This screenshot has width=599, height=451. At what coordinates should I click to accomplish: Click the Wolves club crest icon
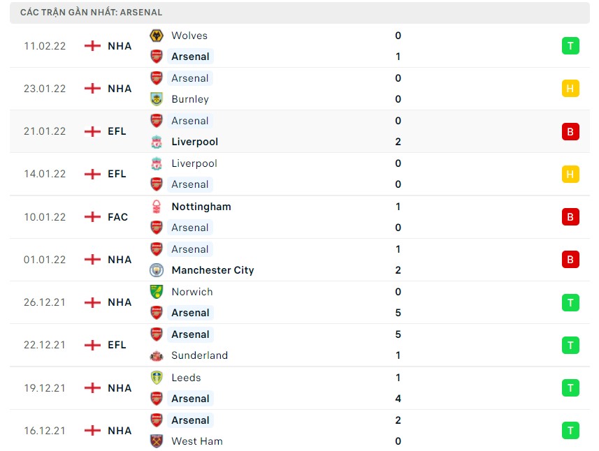(157, 36)
